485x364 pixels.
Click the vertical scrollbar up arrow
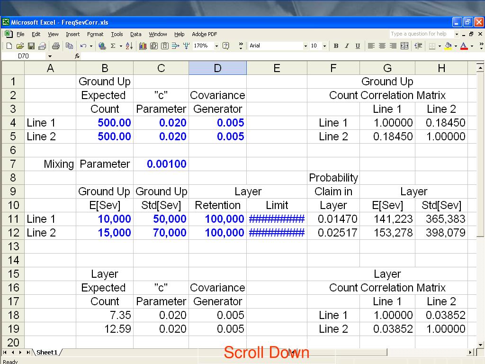480,67
